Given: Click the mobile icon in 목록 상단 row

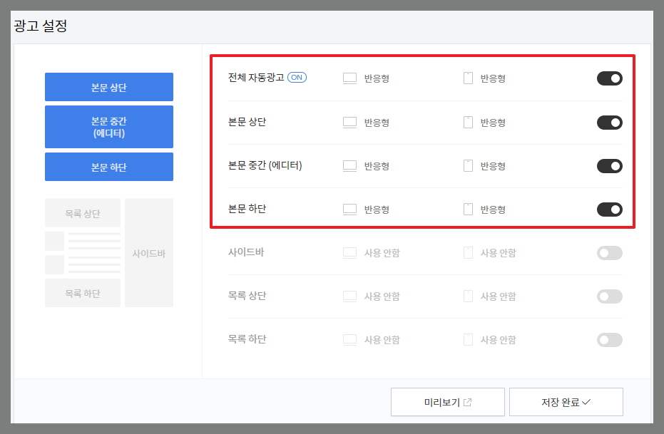Looking at the screenshot, I should 468,296.
